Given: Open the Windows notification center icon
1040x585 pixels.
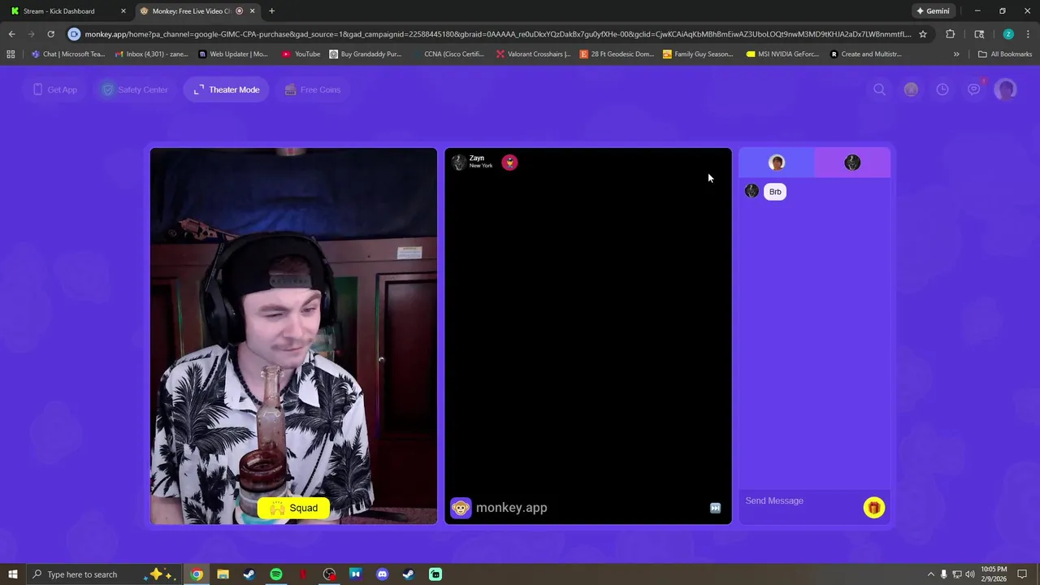Looking at the screenshot, I should tap(1023, 574).
